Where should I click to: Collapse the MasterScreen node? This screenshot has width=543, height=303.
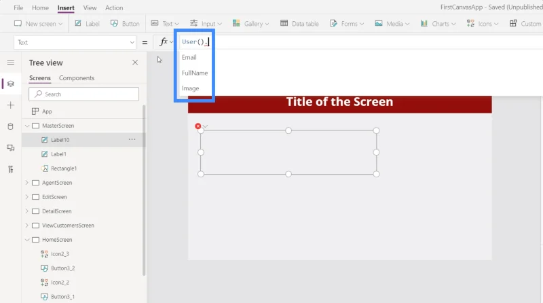[x=27, y=126]
